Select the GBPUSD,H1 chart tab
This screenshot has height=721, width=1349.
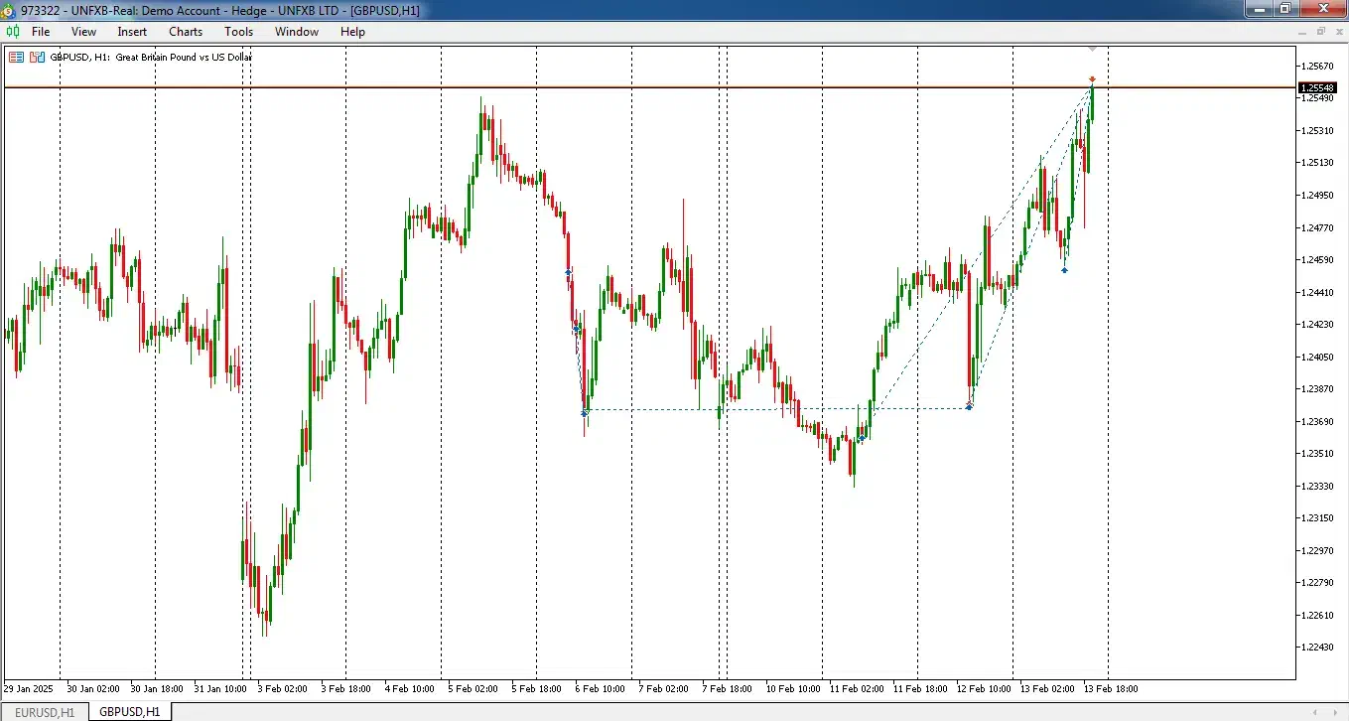point(129,712)
